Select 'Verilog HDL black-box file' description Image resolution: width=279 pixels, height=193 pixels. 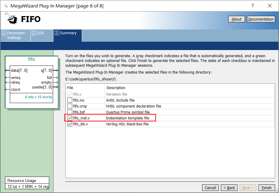point(127,124)
